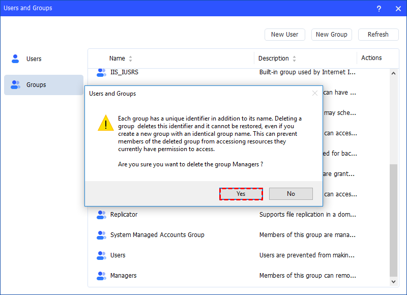This screenshot has height=295, width=407.
Task: Click the Users sidebar person icon
Action: pyautogui.click(x=15, y=59)
